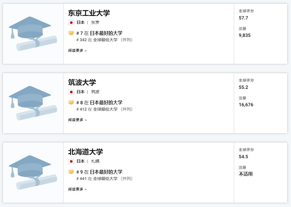This screenshot has width=291, height=207.
Task: Click the Japan flag icon under 东京工业大学
Action: coord(71,23)
